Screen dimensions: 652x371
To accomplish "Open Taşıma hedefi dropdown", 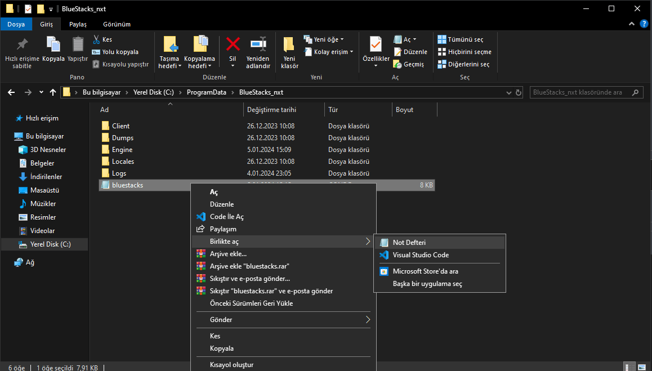I will pyautogui.click(x=169, y=53).
